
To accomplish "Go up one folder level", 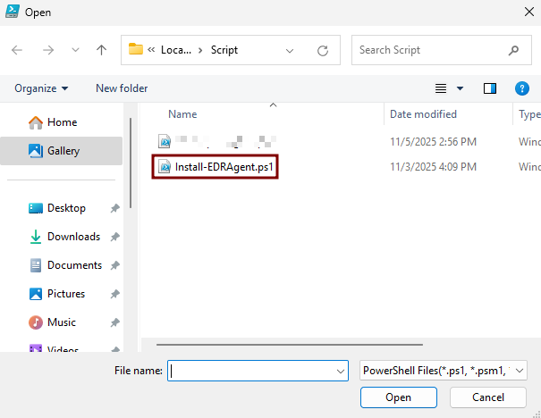I will tap(102, 51).
